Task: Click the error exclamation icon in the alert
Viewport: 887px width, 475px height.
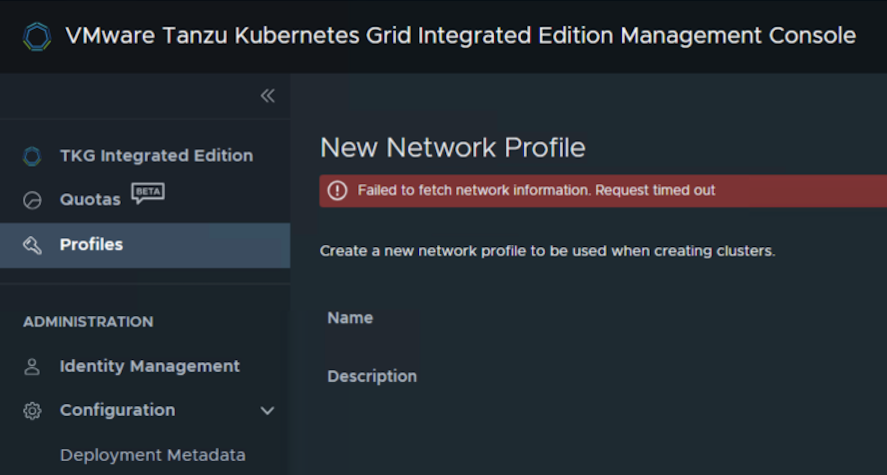Action: 337,190
